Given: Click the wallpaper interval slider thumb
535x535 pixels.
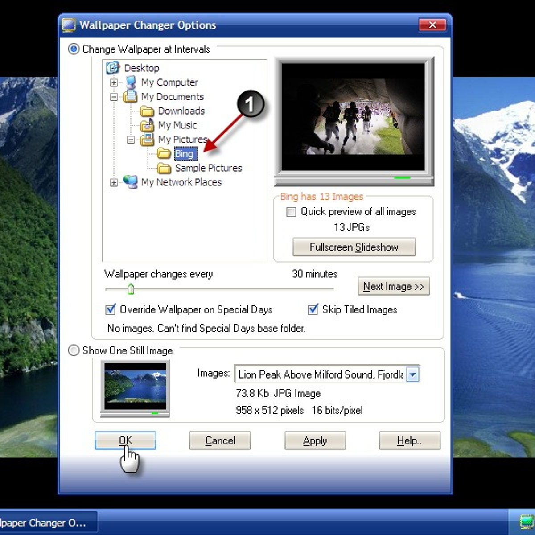Looking at the screenshot, I should [131, 288].
